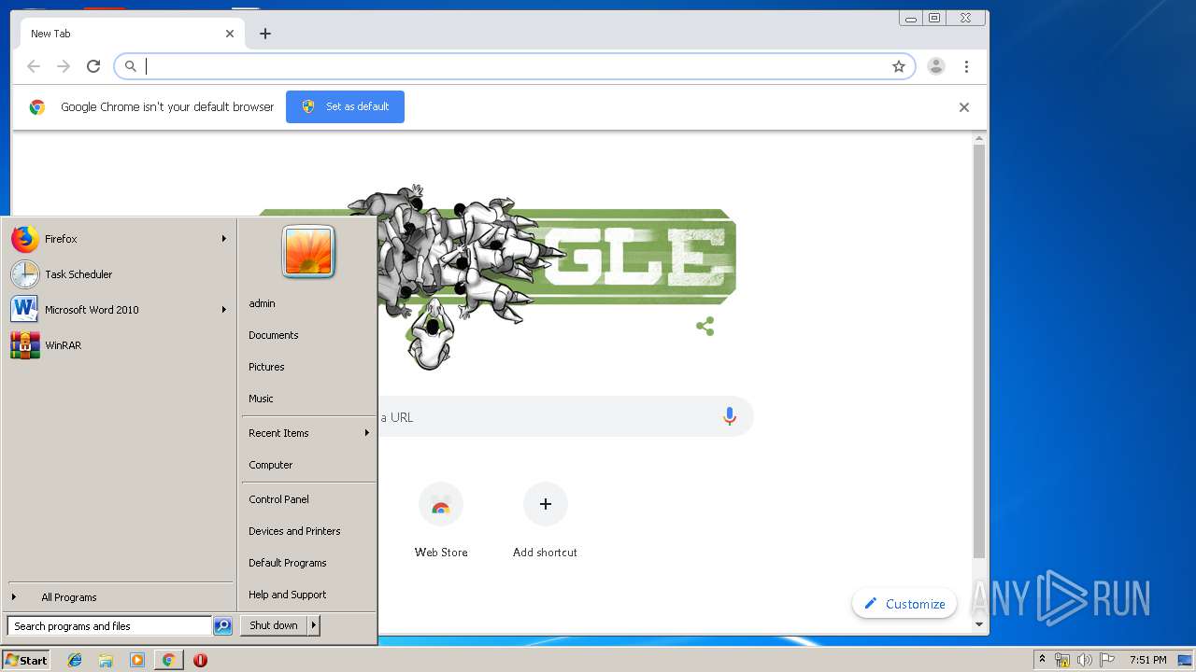
Task: Focus the Search programs and files box
Action: click(x=109, y=626)
